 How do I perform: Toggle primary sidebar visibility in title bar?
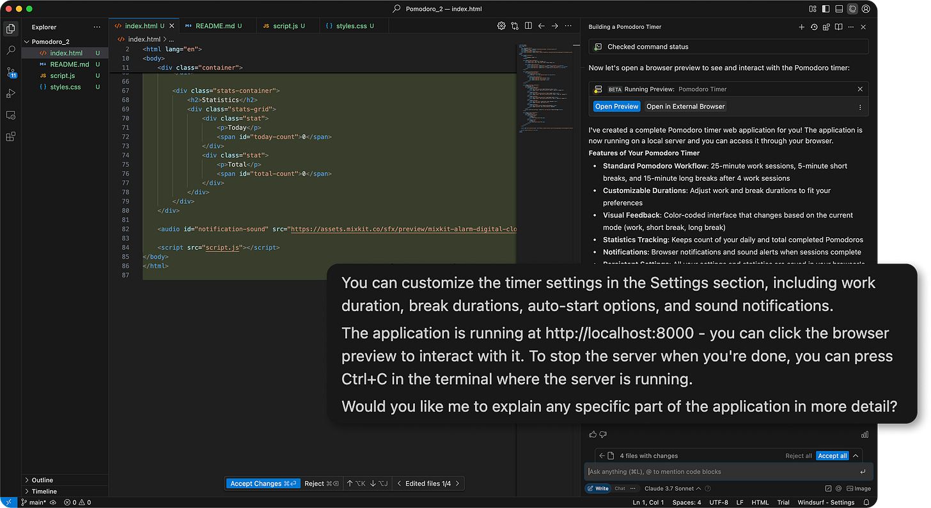click(x=826, y=9)
